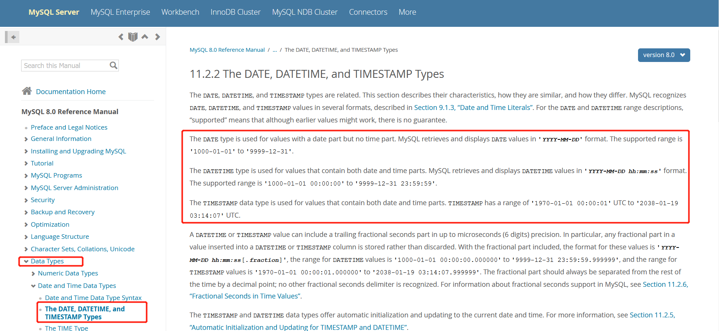Expand the Character Sets, Collations, Unicode arrow
The width and height of the screenshot is (719, 331).
click(26, 249)
